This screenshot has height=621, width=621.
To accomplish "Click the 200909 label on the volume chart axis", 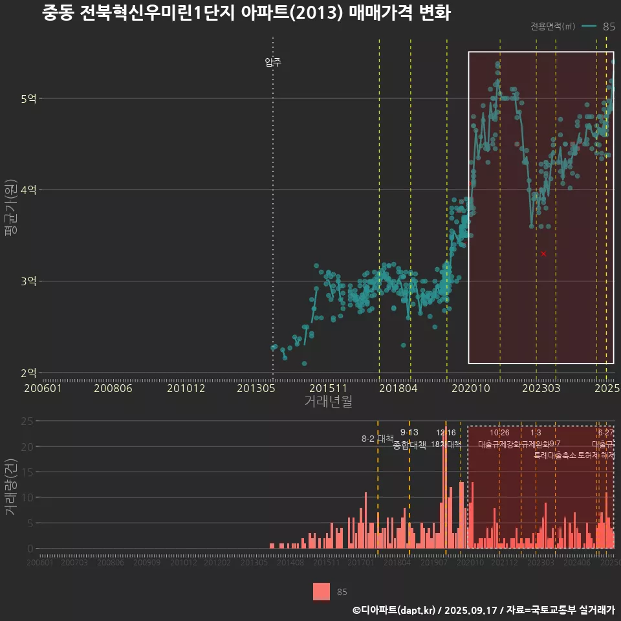I will 147,562.
